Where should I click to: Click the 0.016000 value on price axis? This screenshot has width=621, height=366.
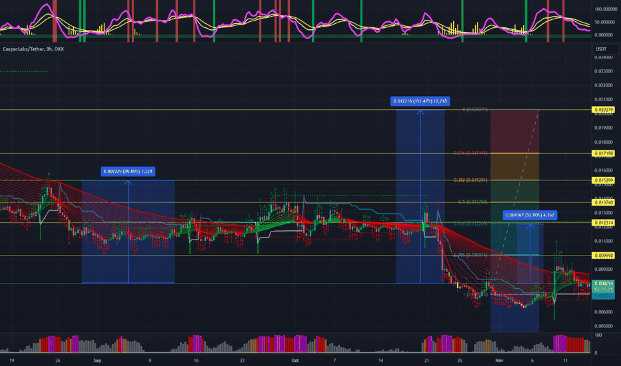pos(604,170)
